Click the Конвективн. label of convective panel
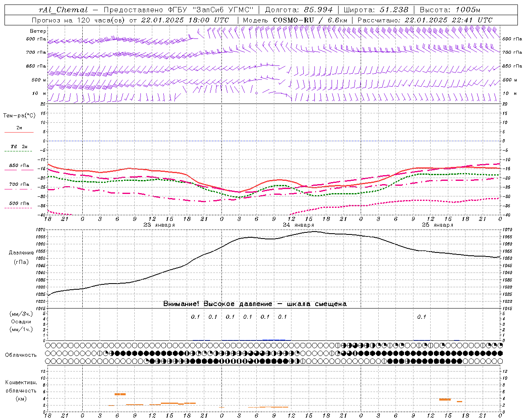Viewport: 524px width, 419px height. 21,383
